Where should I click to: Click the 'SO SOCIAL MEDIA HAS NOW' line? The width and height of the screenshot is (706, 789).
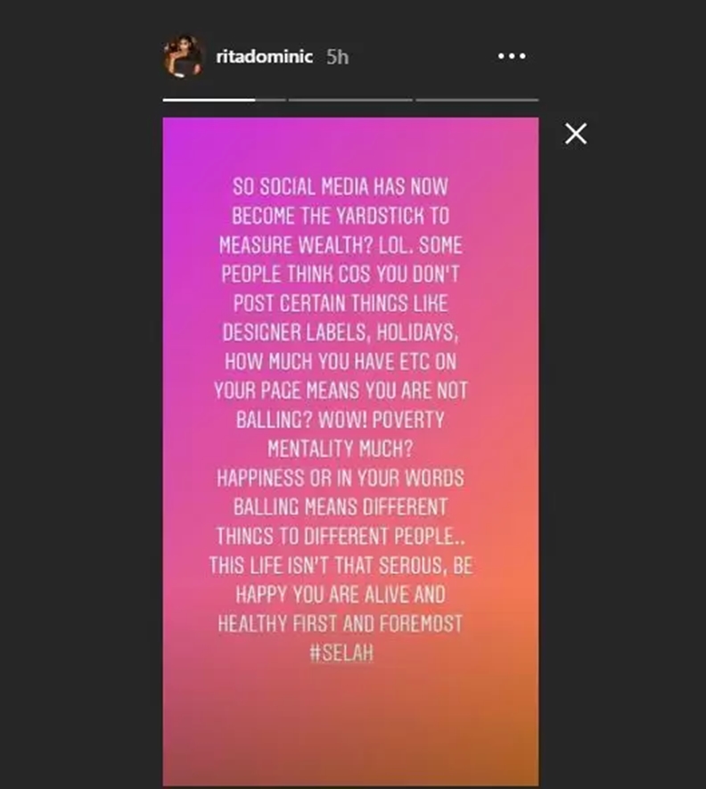click(x=340, y=187)
